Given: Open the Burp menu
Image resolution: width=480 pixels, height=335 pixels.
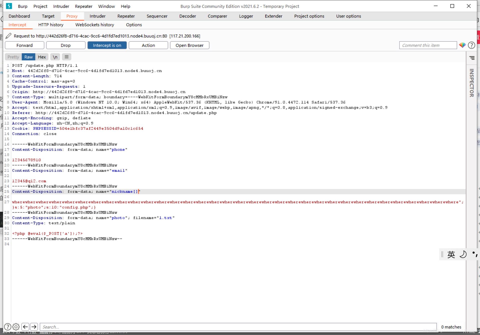Looking at the screenshot, I should click(23, 6).
